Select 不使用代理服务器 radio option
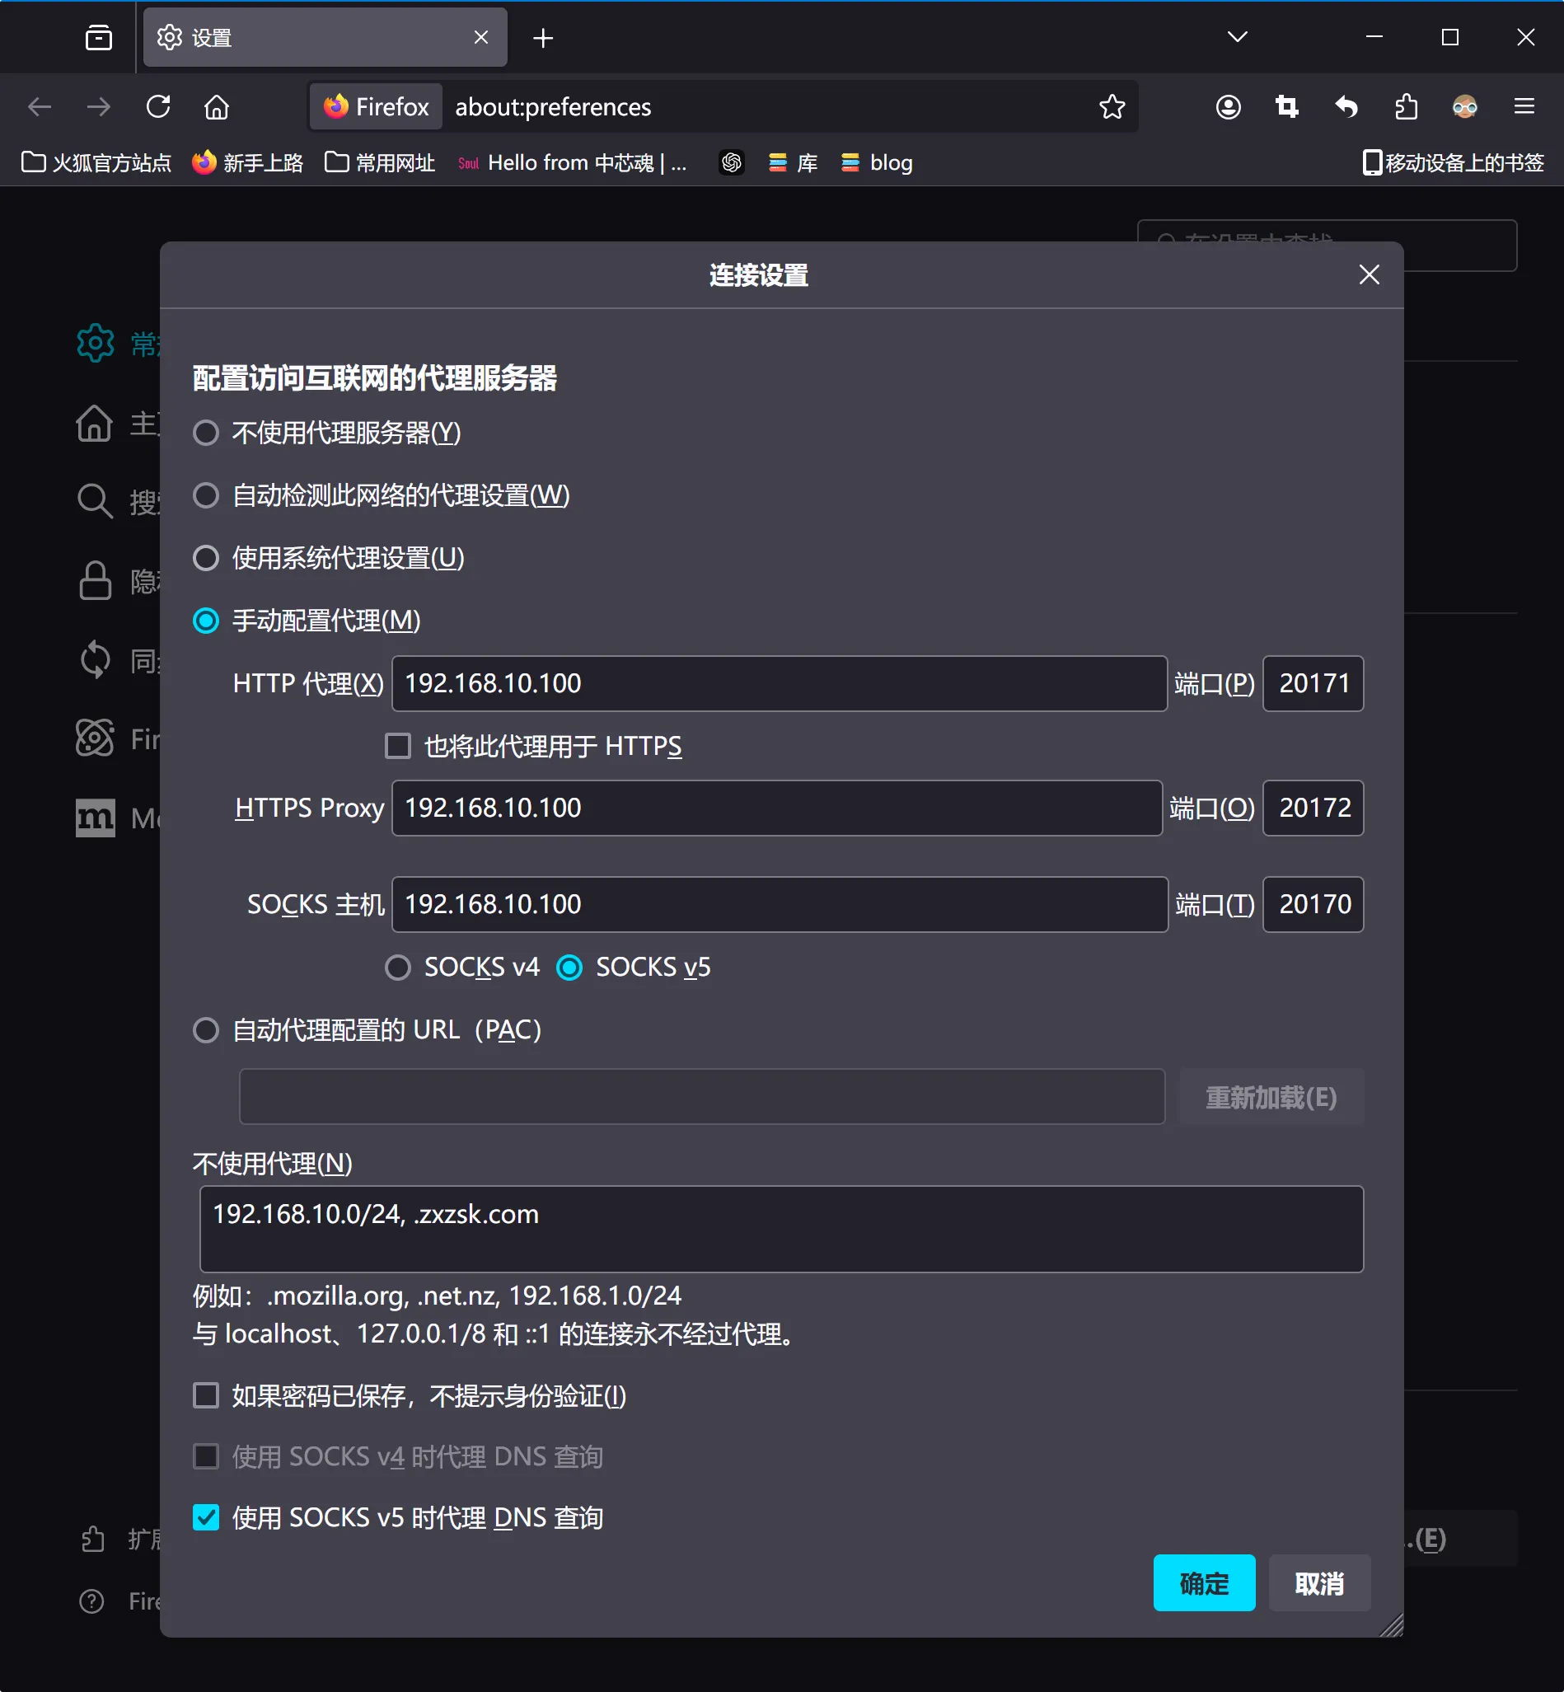 tap(206, 434)
